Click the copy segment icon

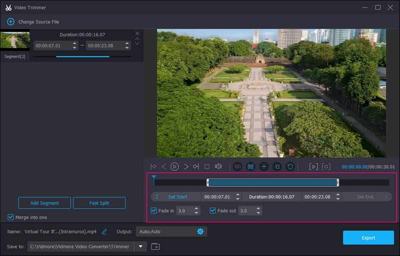(x=277, y=167)
